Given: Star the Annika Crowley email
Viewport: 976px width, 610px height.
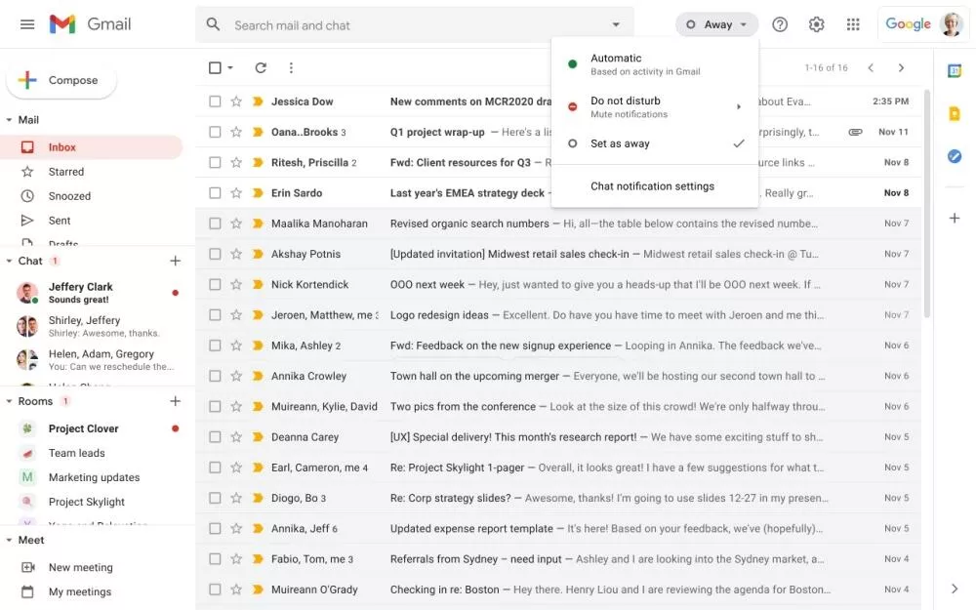Looking at the screenshot, I should [x=236, y=376].
